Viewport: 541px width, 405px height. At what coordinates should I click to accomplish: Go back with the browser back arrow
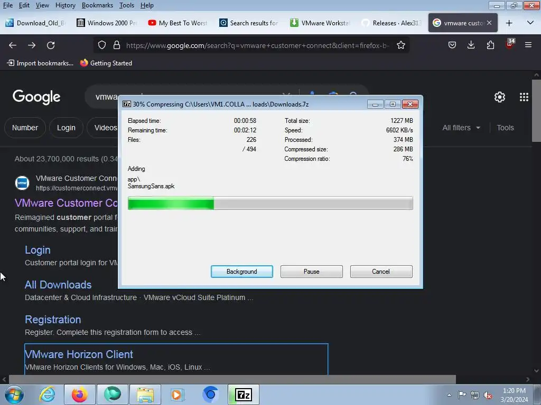(13, 45)
